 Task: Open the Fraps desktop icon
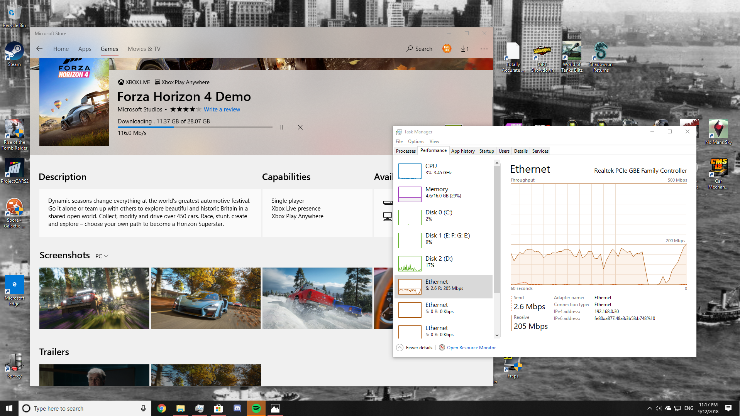tap(513, 368)
